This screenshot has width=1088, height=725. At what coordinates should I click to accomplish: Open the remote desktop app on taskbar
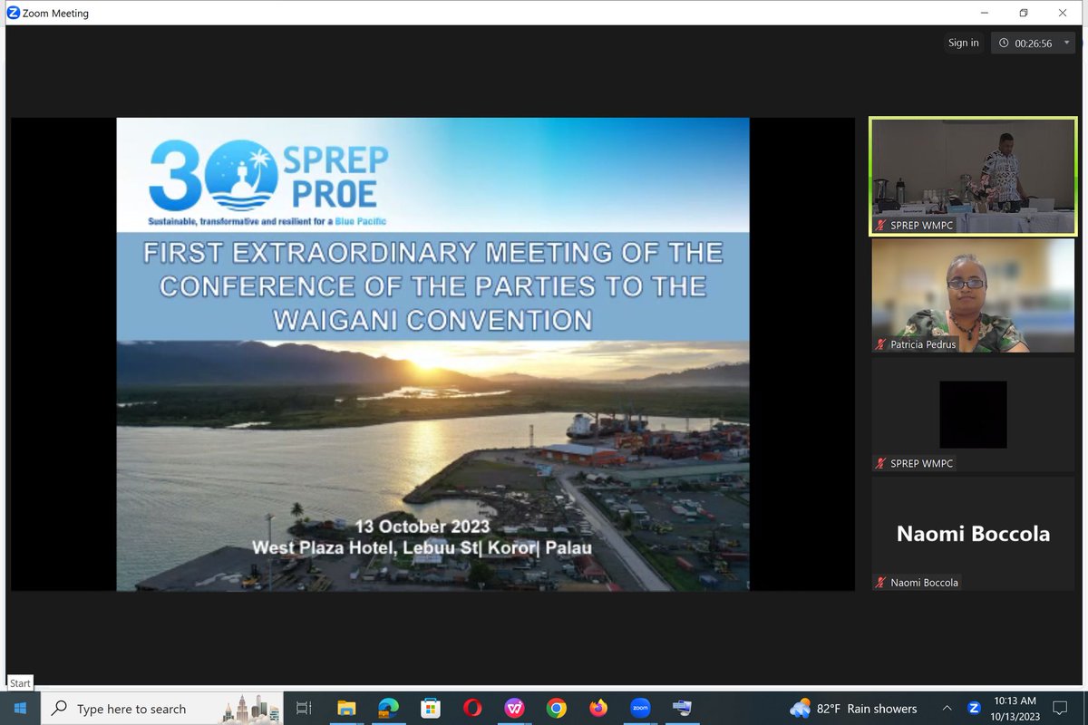point(682,708)
